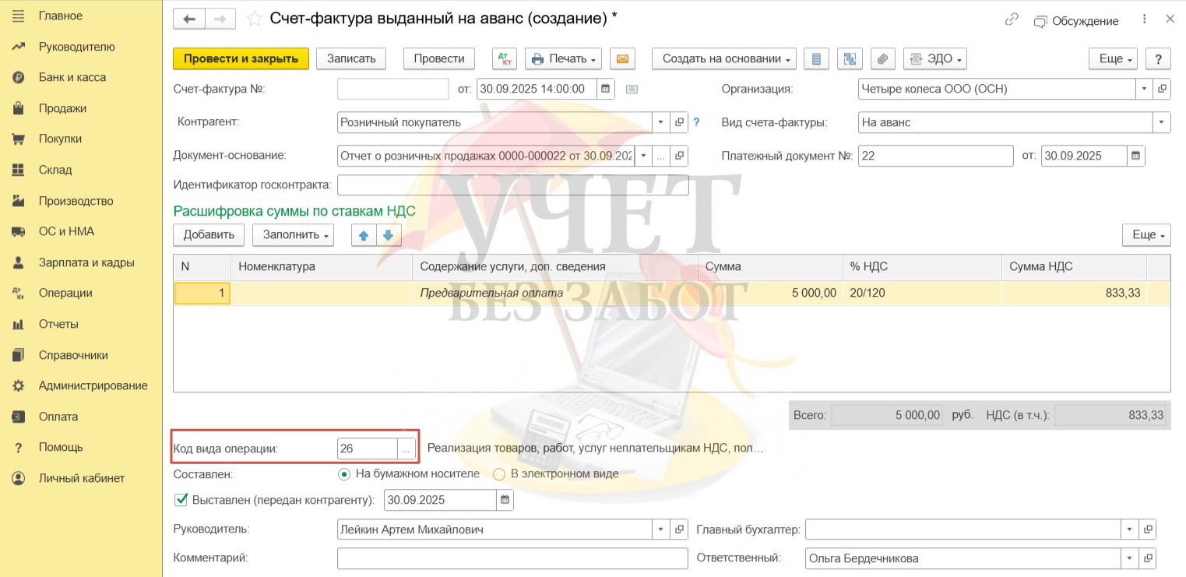Click the Администрирование gear icon in sidebar
1186x577 pixels.
tap(19, 385)
